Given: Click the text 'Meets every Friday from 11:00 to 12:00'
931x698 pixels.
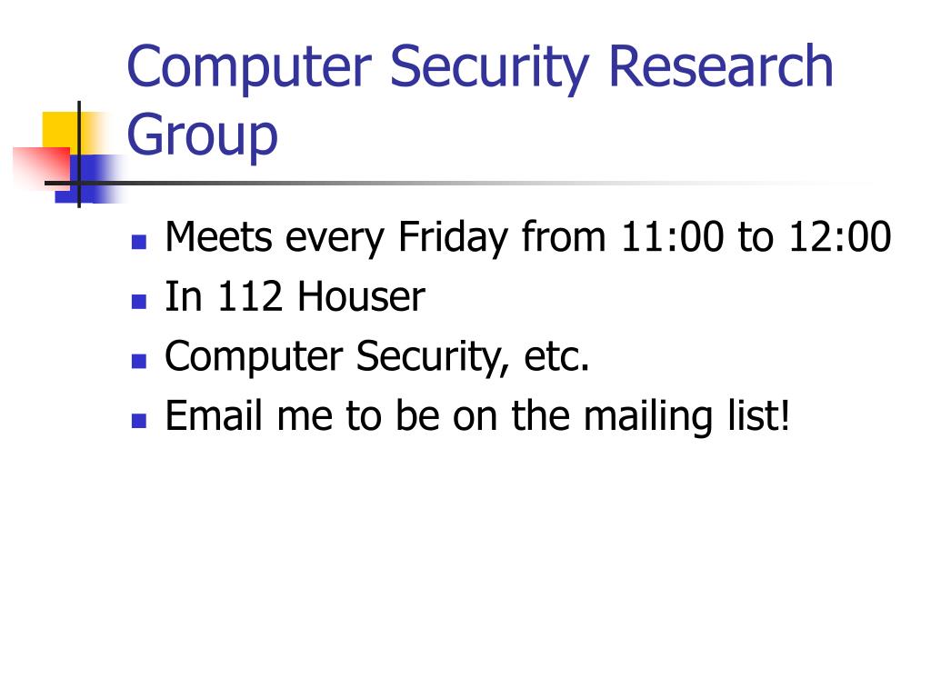Looking at the screenshot, I should coord(528,238).
